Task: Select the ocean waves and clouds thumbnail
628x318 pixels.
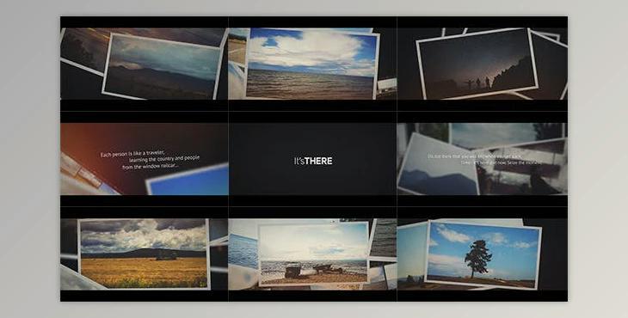Action: [x=312, y=64]
